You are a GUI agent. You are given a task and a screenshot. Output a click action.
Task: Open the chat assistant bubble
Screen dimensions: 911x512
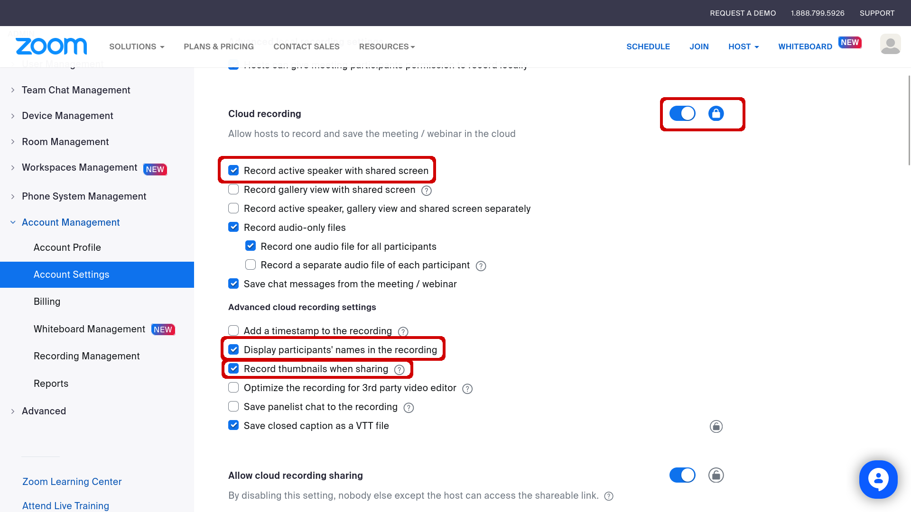[878, 479]
